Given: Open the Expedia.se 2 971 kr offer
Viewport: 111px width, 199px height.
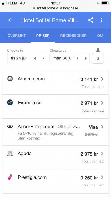Looking at the screenshot, I should pyautogui.click(x=55, y=107).
